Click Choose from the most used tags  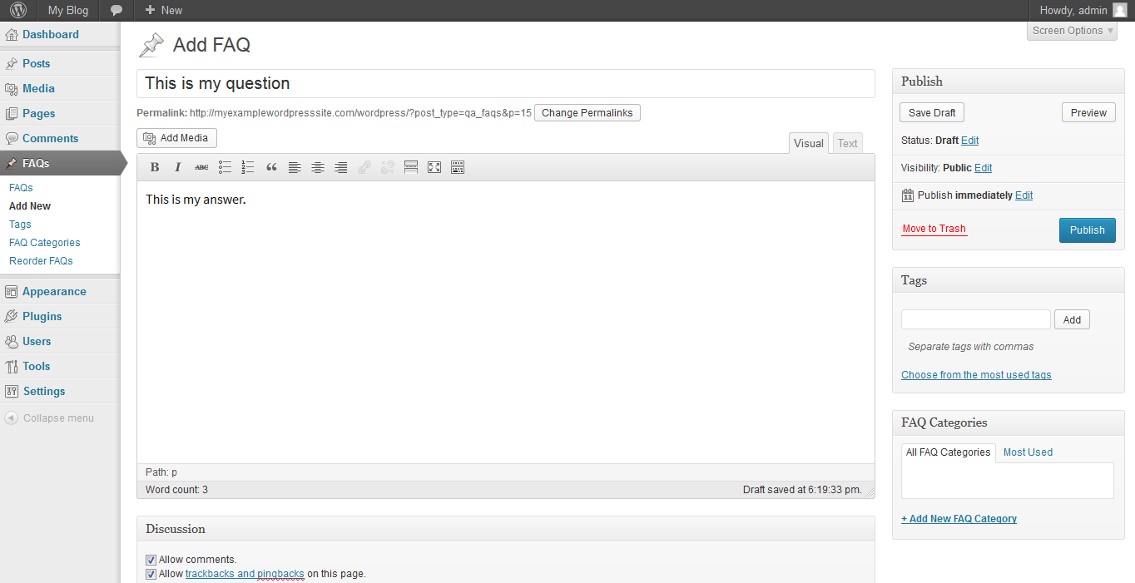tap(976, 375)
